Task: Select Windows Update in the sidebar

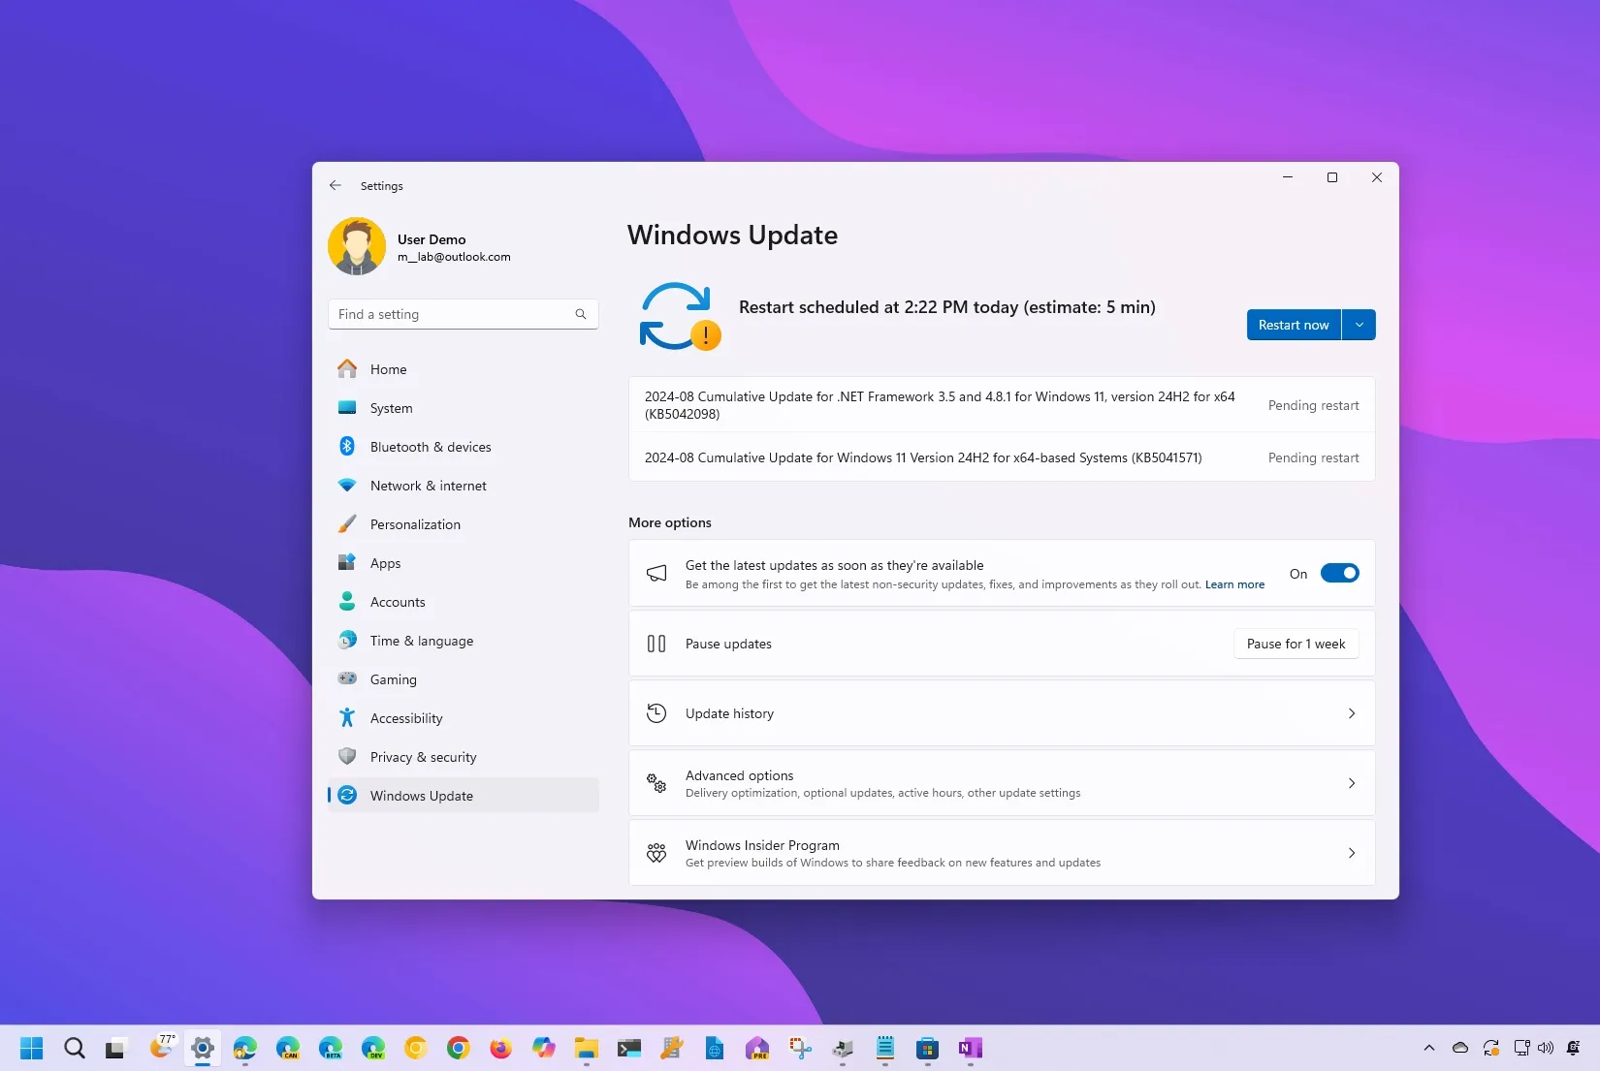Action: [464, 796]
